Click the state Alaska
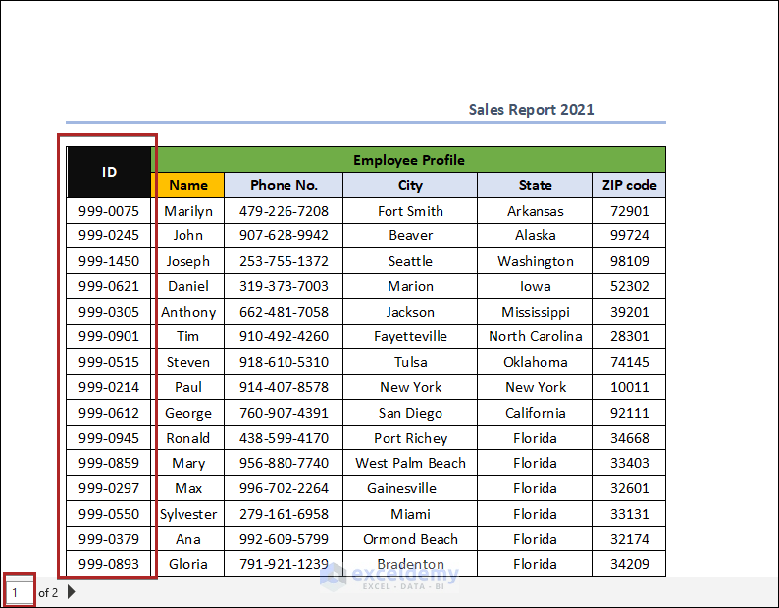Screen dimensions: 779x608 pyautogui.click(x=535, y=235)
